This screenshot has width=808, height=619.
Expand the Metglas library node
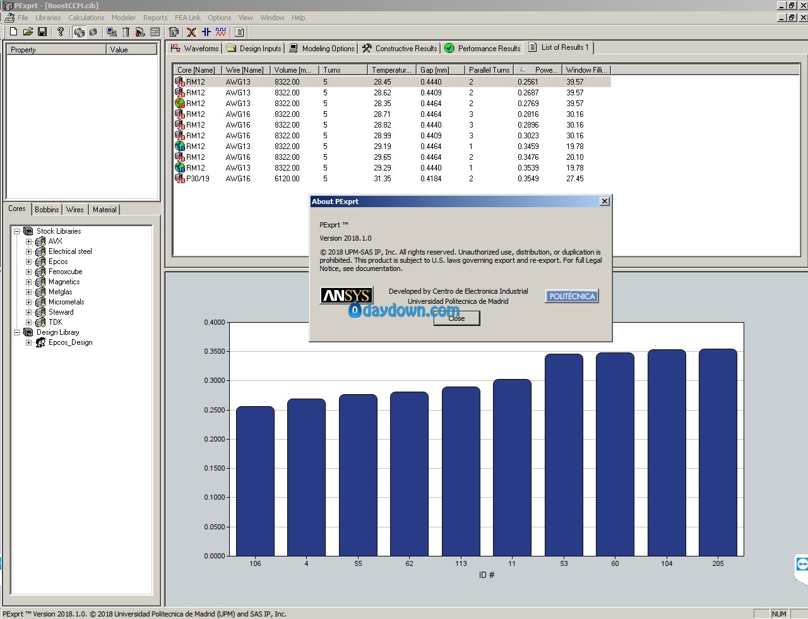[x=28, y=292]
